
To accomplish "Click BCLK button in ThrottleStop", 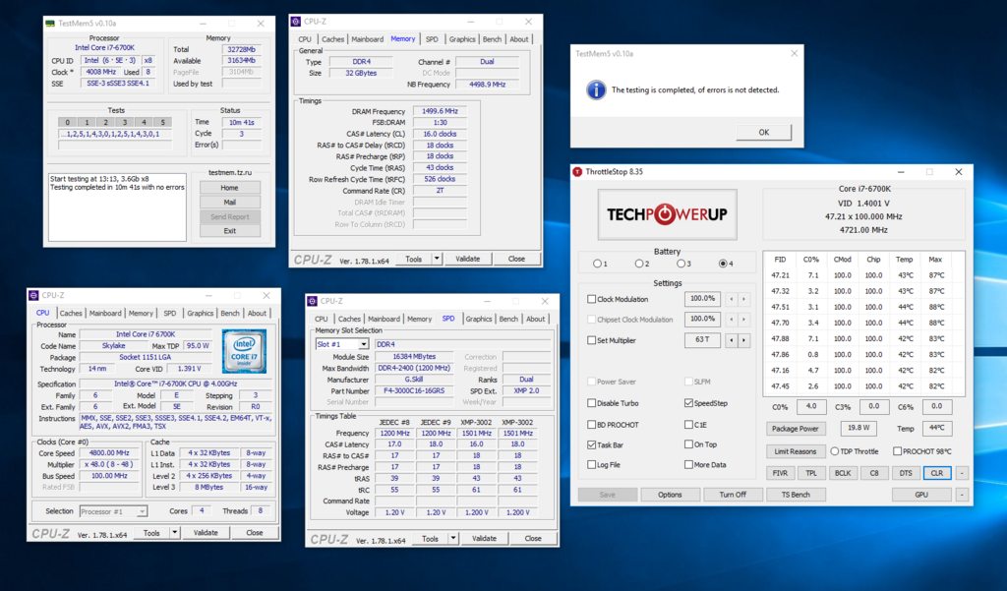I will click(843, 473).
